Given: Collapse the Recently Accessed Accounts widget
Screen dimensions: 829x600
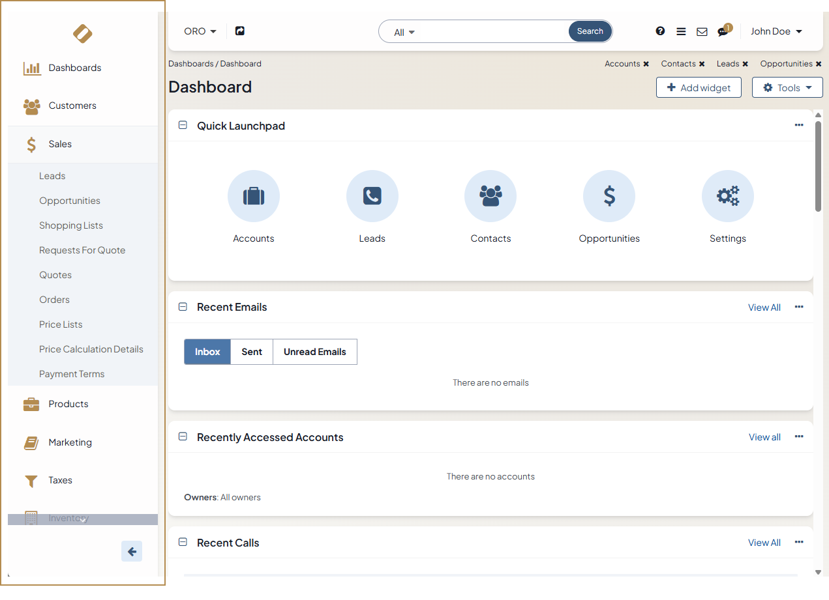Looking at the screenshot, I should (183, 436).
